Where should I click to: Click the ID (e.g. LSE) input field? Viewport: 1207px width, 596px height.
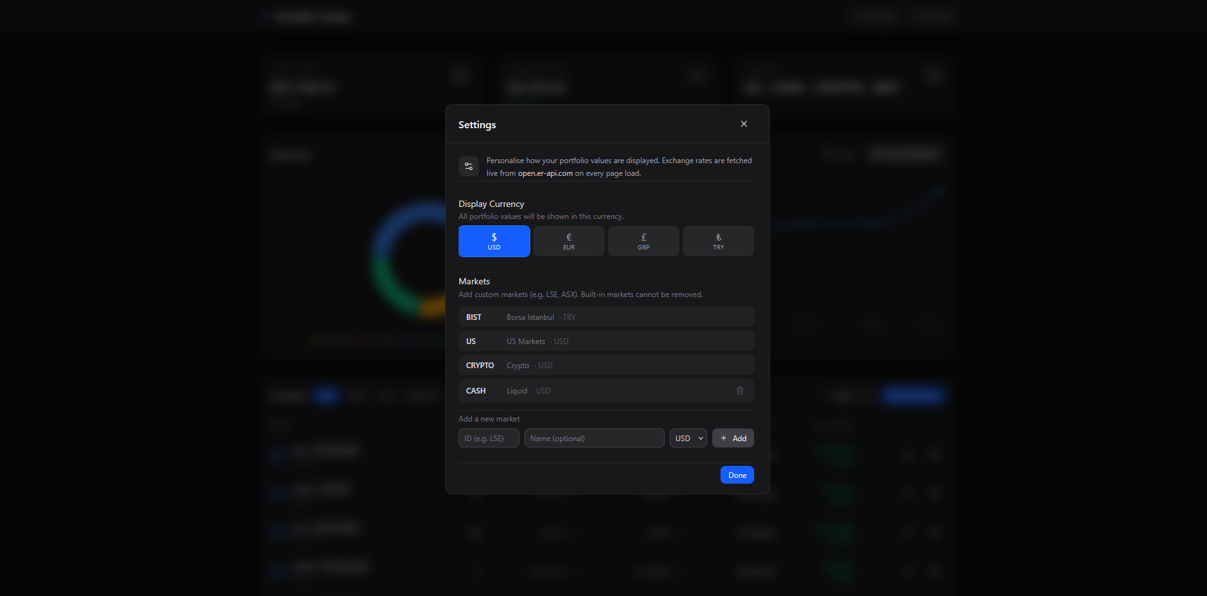[x=488, y=438]
